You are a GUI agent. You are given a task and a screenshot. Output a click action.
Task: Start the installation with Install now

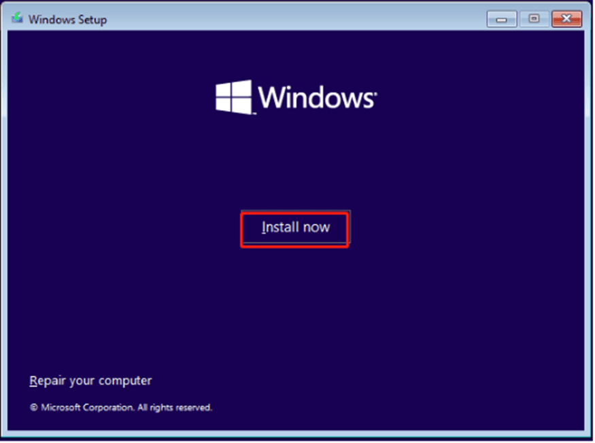tap(295, 228)
